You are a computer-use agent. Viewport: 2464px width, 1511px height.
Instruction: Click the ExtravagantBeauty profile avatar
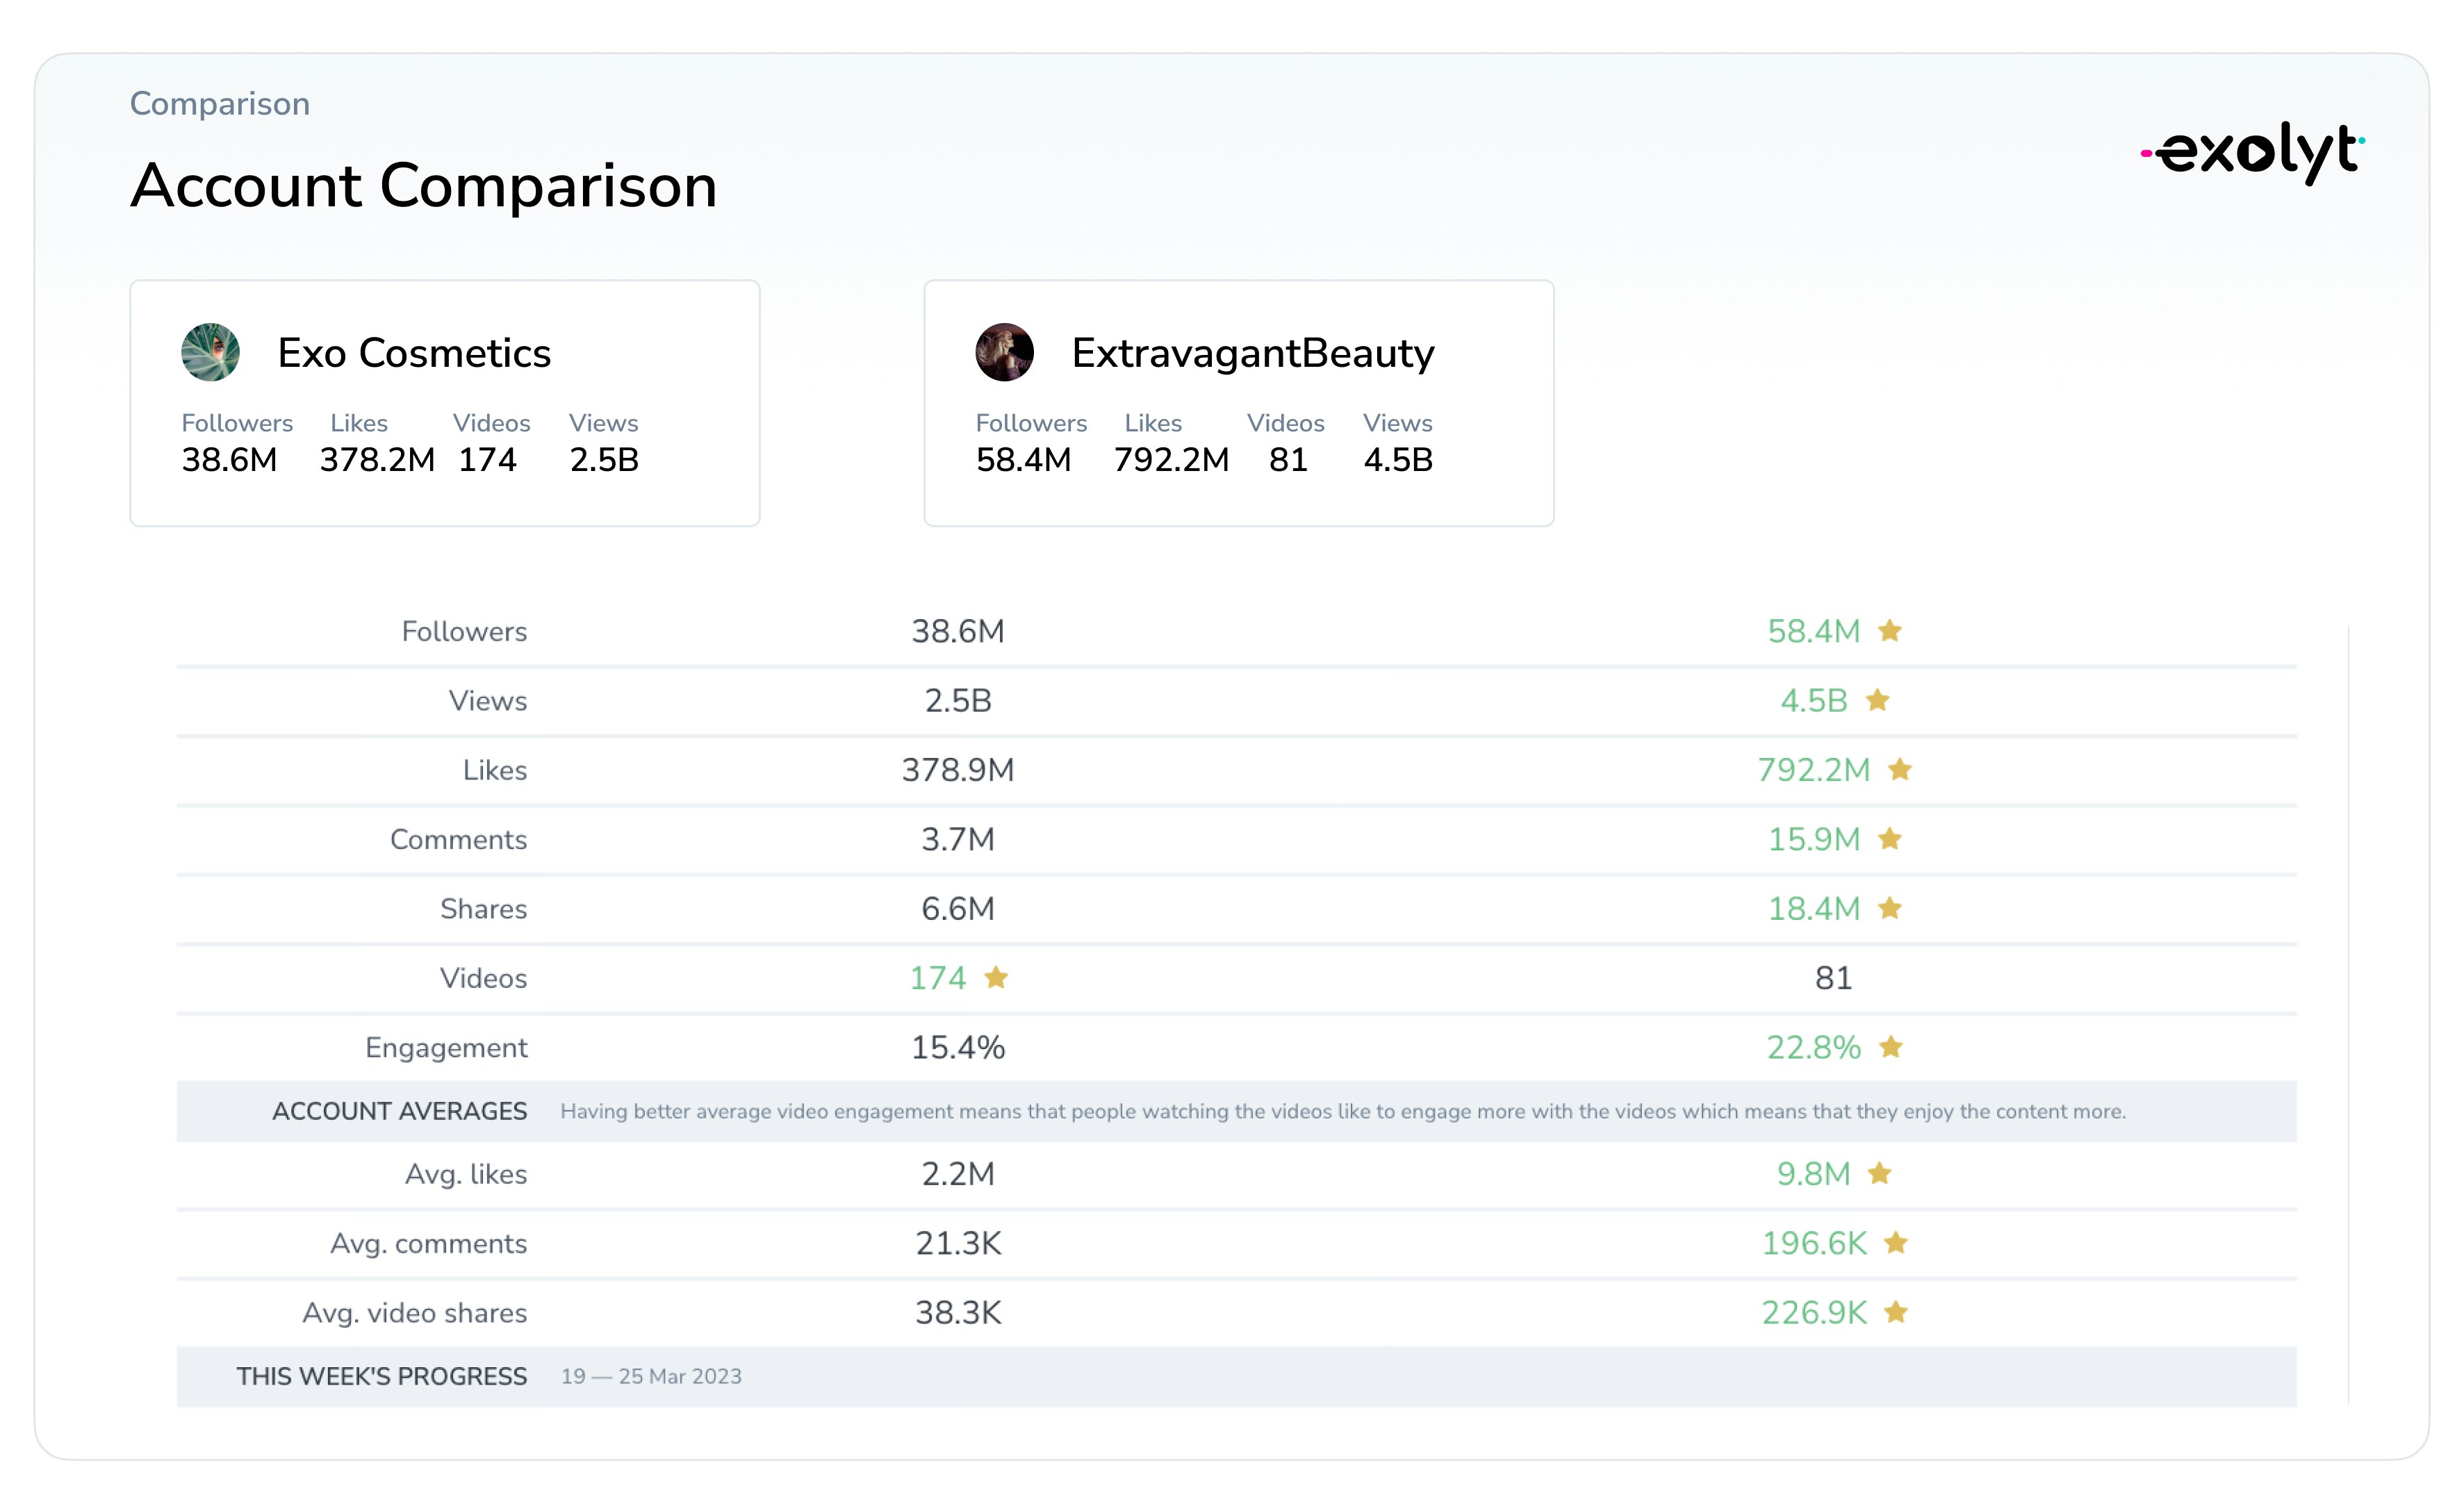(x=1004, y=352)
